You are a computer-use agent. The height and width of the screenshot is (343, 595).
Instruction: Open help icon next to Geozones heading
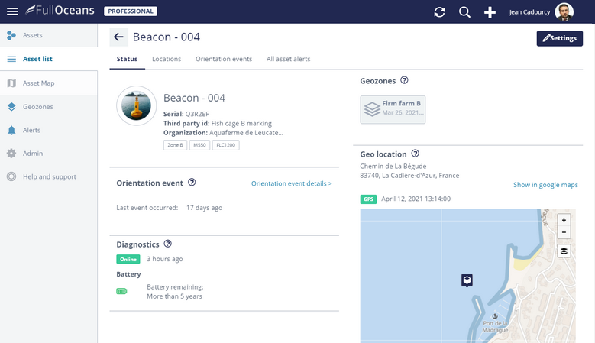(405, 80)
